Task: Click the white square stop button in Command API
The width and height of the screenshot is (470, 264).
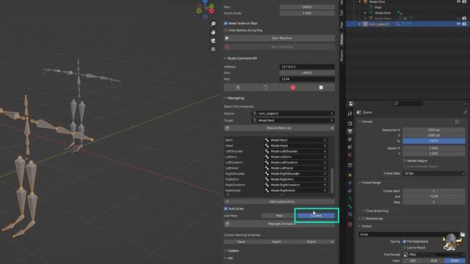Action: pos(321,87)
